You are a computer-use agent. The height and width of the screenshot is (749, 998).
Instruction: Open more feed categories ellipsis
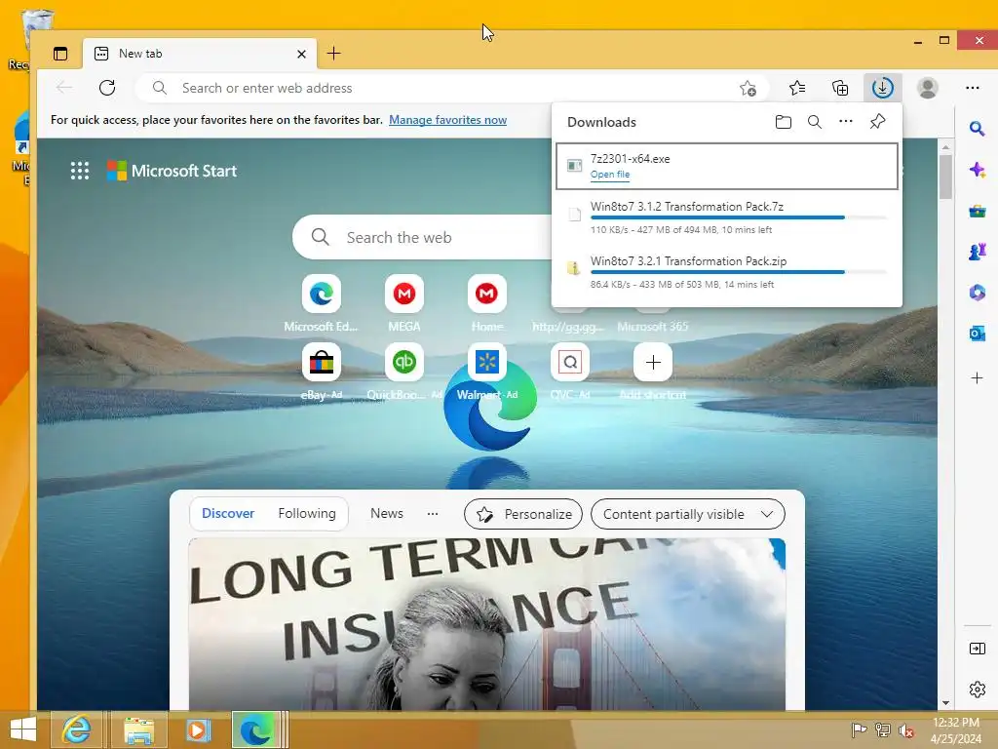coord(433,513)
